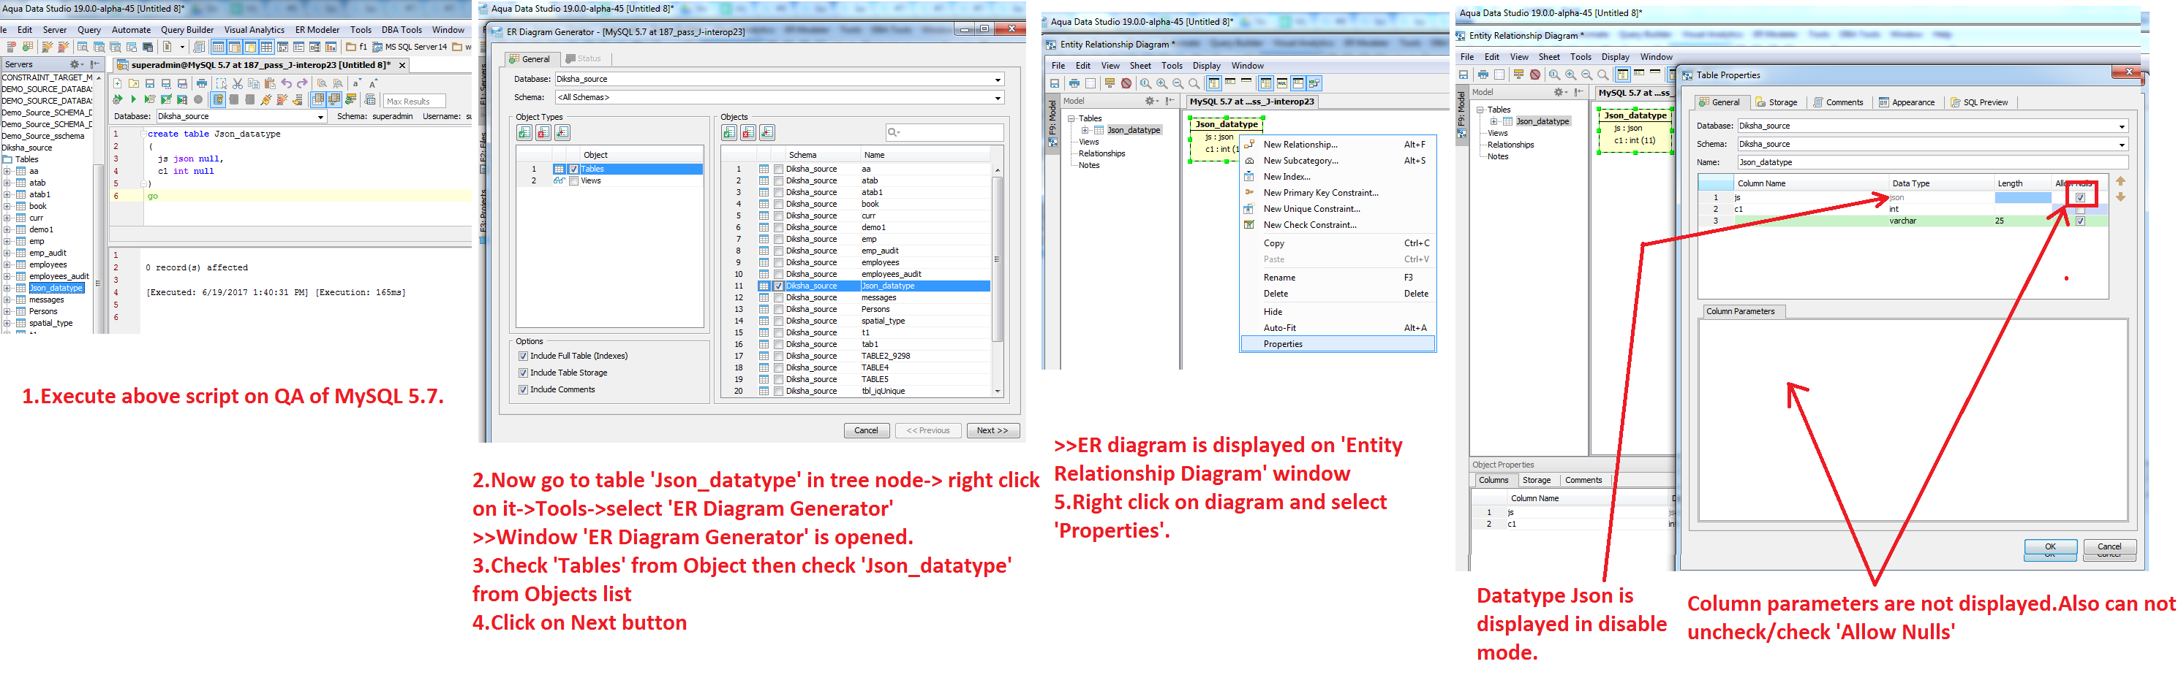
Task: Click Invert Selection icon under Objects
Action: [x=767, y=132]
